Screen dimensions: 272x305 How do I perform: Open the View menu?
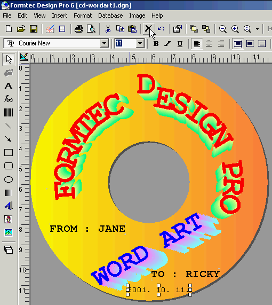[39, 15]
